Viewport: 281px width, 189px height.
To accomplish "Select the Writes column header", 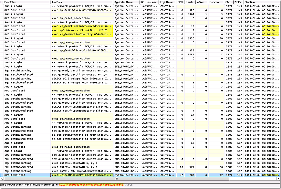I will coord(202,2).
